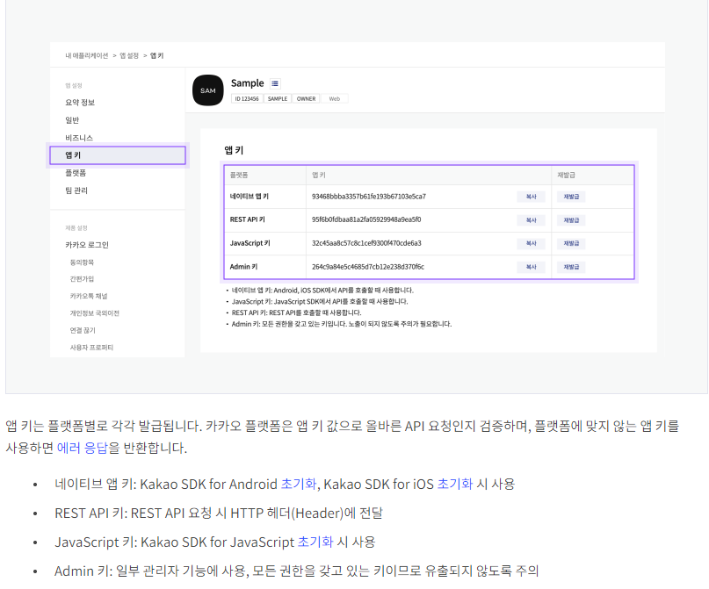The height and width of the screenshot is (589, 709).
Task: Click the 앱 키 column header
Action: [x=319, y=176]
